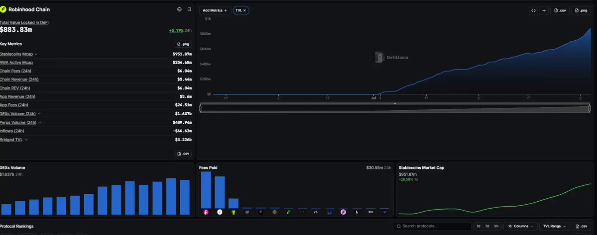Download Key Metrics as .png

coord(183,44)
